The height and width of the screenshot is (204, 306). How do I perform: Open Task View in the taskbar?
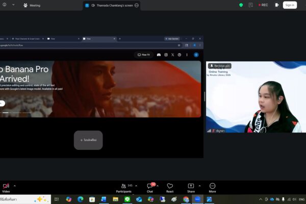pyautogui.click(x=57, y=199)
